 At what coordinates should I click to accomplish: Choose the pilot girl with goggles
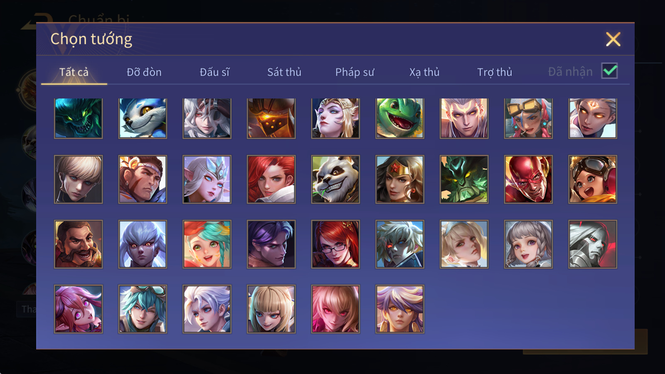[593, 180]
